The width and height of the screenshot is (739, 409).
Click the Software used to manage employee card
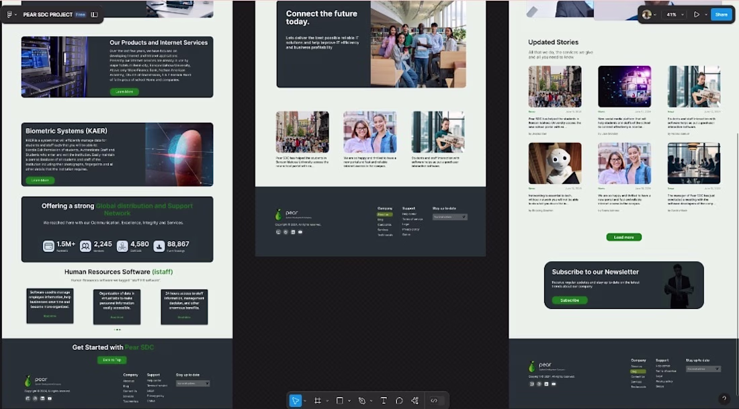coord(50,306)
